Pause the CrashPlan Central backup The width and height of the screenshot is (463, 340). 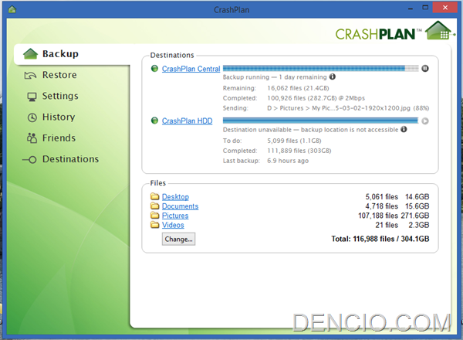[x=425, y=69]
